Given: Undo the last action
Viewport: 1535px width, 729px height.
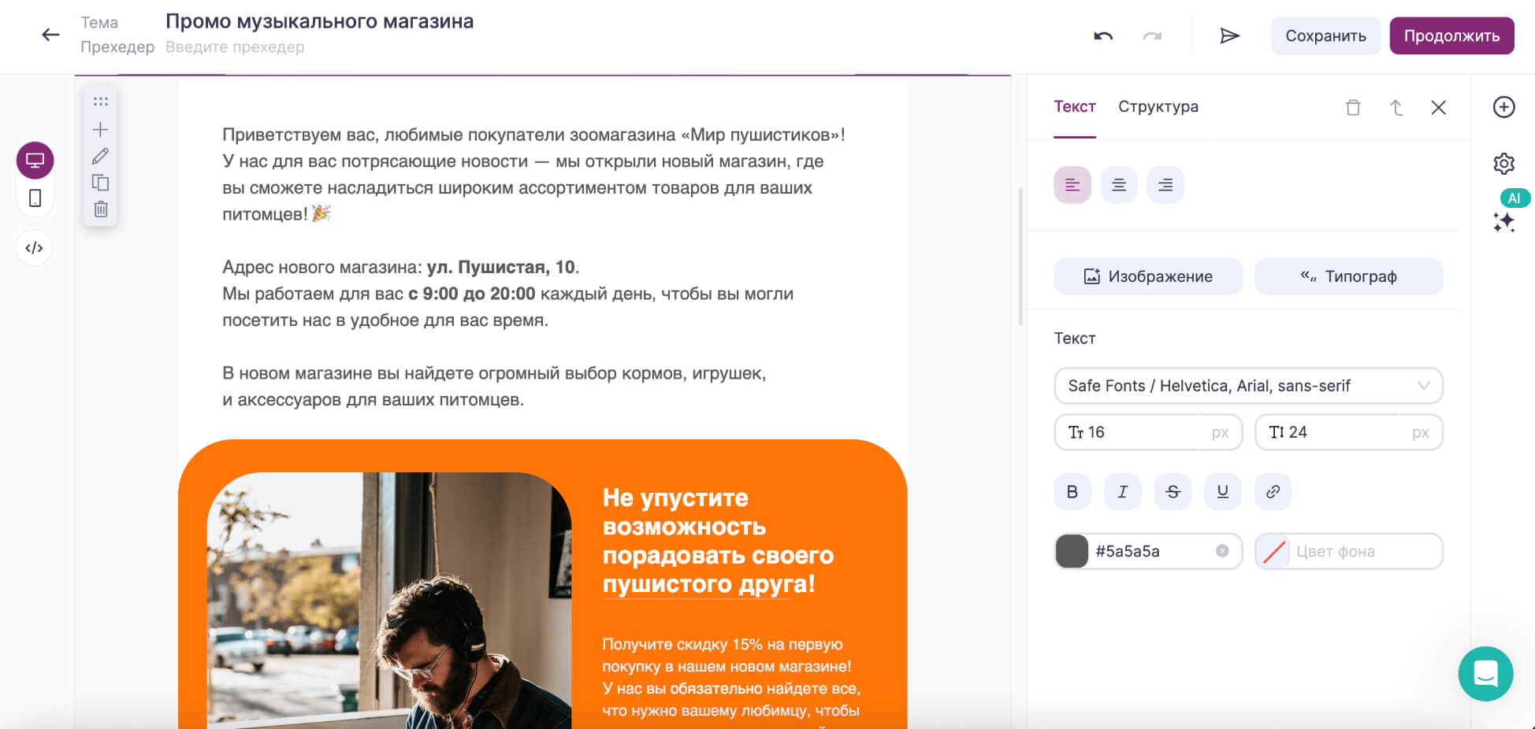Looking at the screenshot, I should (x=1103, y=35).
